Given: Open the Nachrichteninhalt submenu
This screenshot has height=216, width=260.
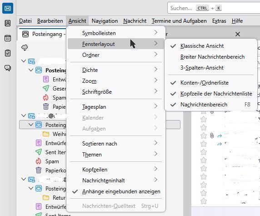Looking at the screenshot, I should [x=116, y=181].
